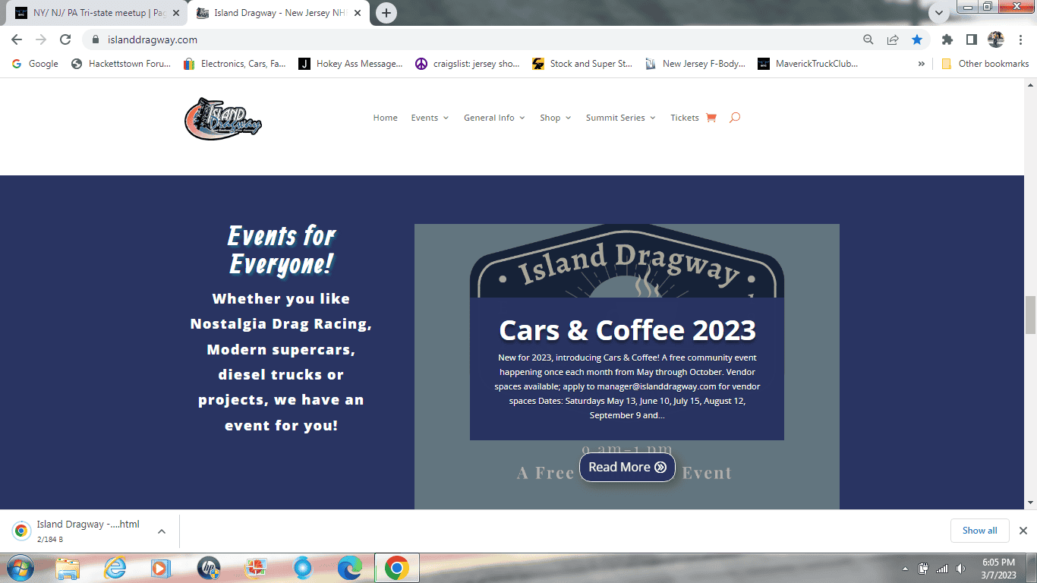The image size is (1037, 583).
Task: Open the Extensions puzzle icon
Action: 947,39
